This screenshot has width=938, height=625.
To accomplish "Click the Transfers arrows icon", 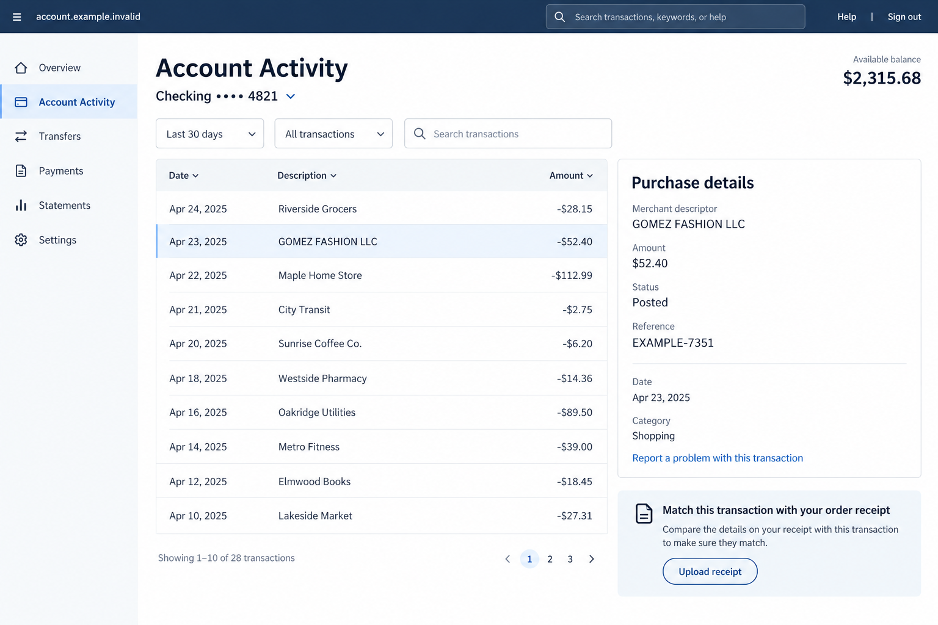I will (21, 136).
